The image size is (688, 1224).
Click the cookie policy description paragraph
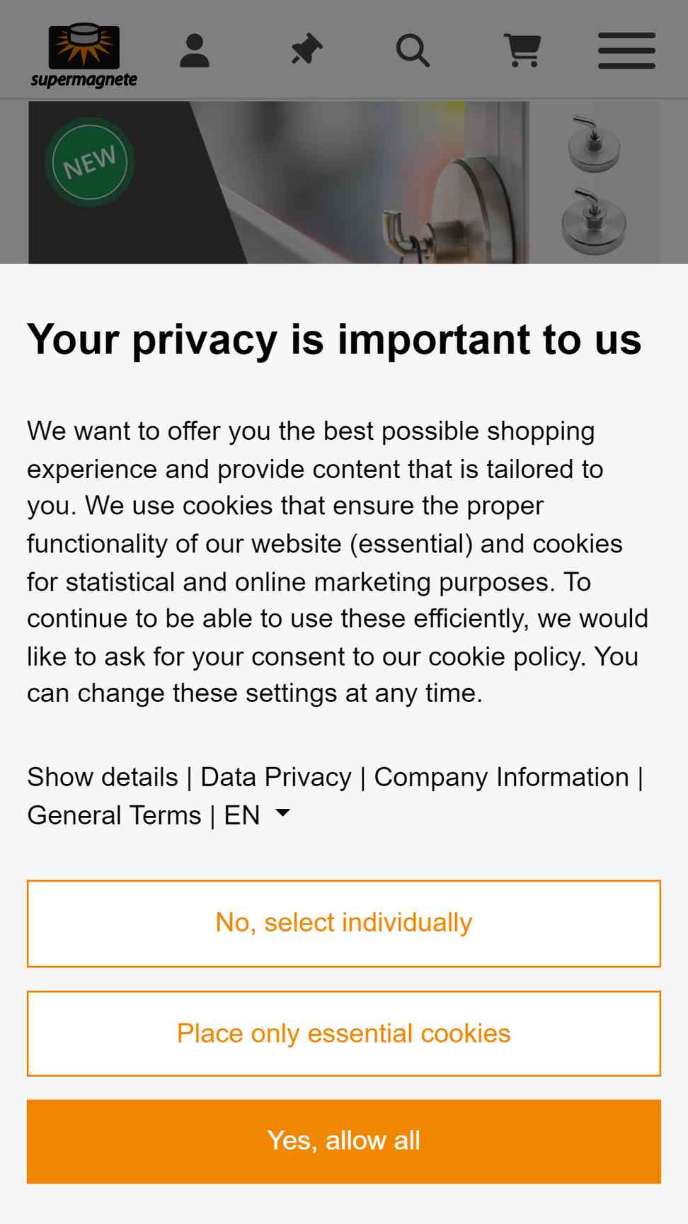point(338,562)
